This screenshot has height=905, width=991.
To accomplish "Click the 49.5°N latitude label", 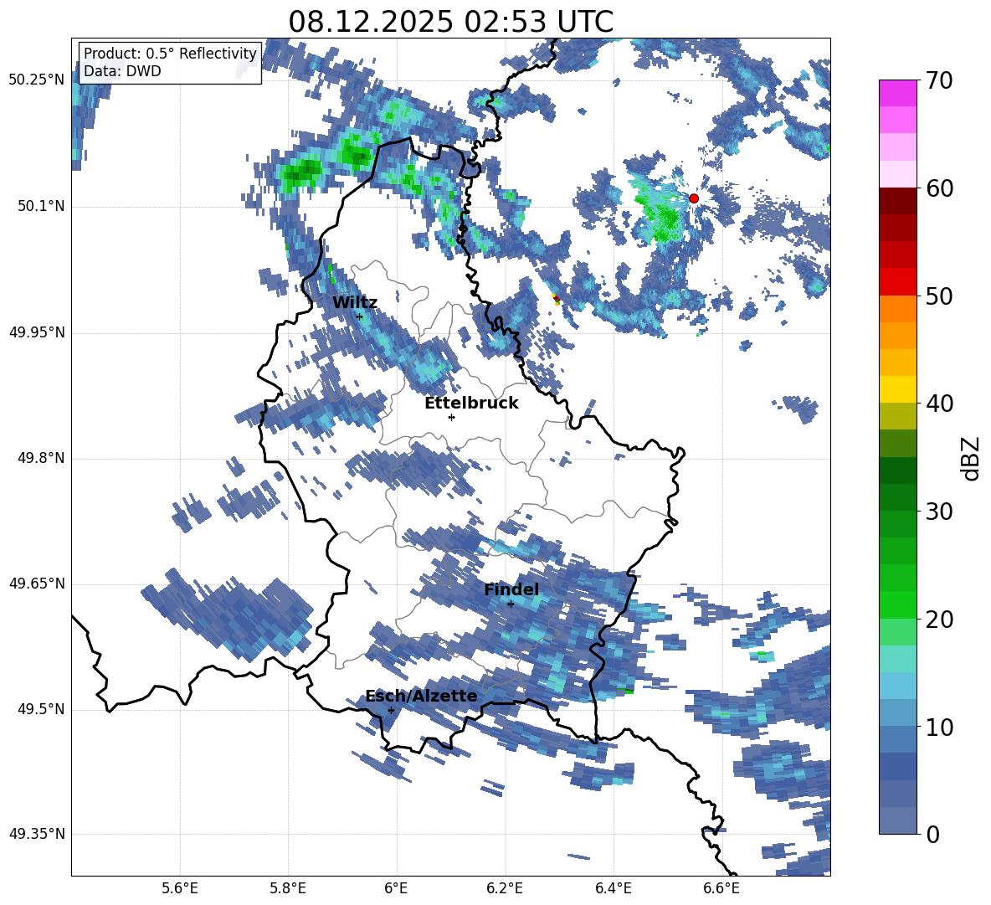I will (40, 710).
